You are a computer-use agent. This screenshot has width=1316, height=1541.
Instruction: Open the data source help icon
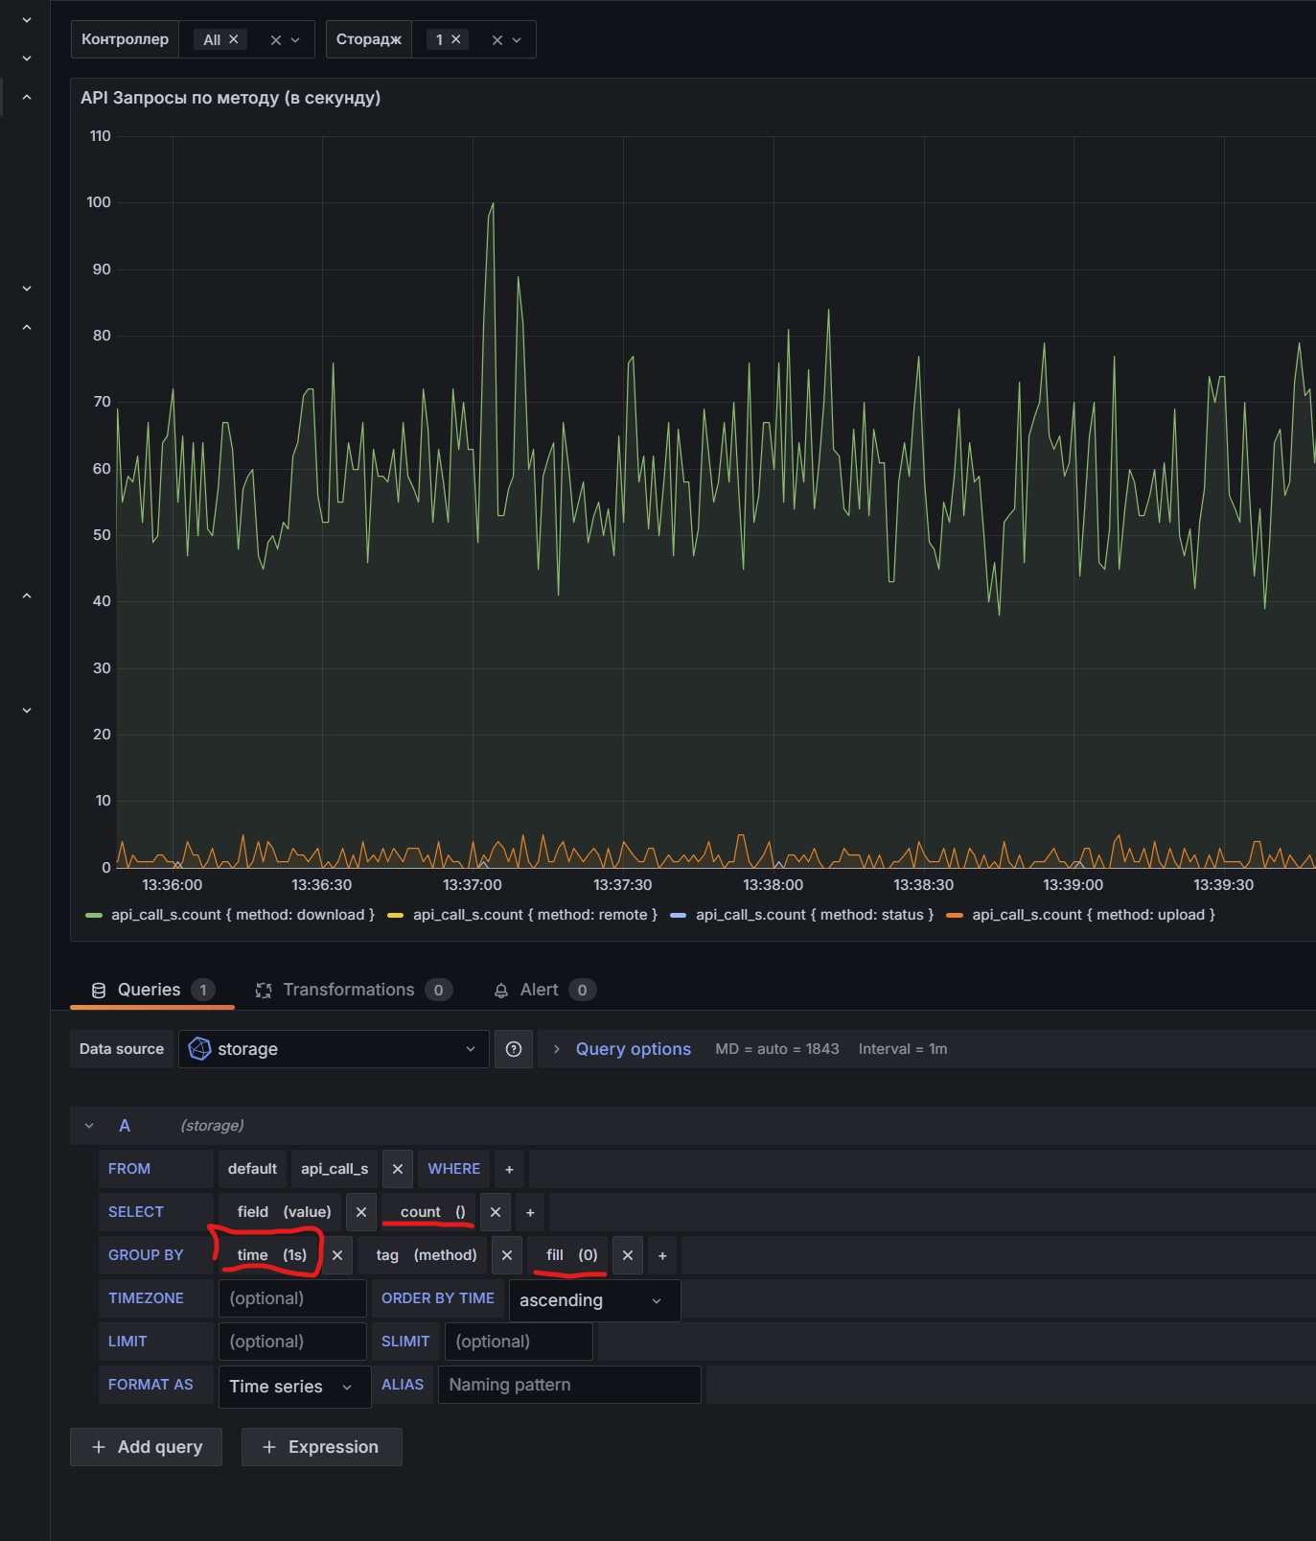(x=514, y=1049)
